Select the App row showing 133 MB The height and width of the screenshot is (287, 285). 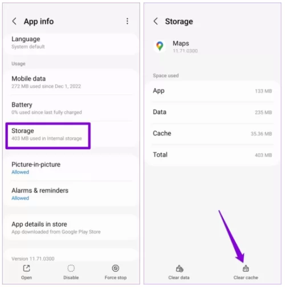pos(213,91)
